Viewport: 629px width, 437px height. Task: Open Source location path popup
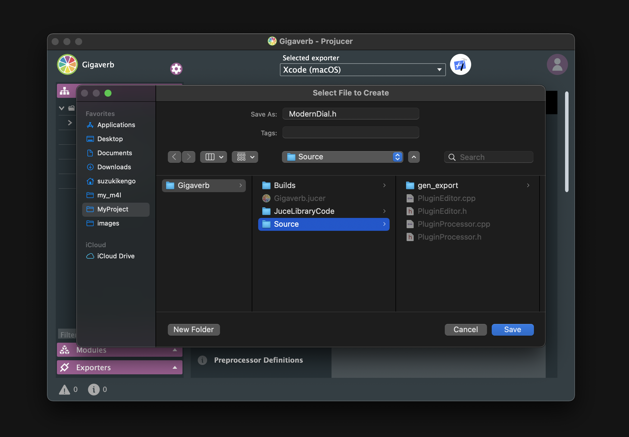(342, 157)
